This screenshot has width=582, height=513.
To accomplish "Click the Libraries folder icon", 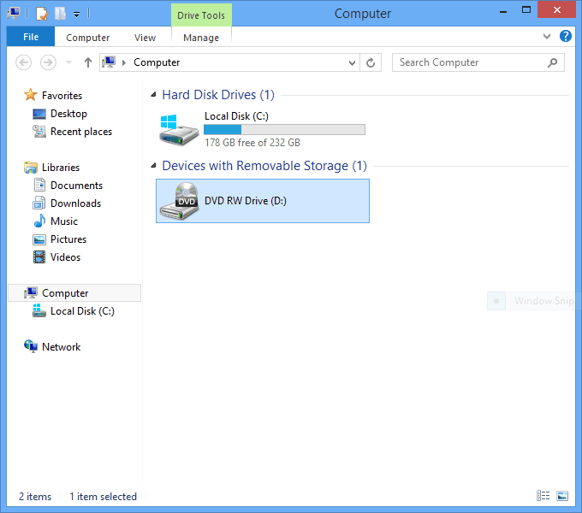I will pos(31,168).
